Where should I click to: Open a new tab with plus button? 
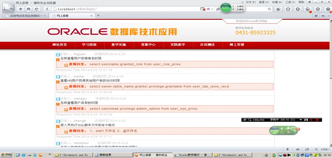click(98, 15)
